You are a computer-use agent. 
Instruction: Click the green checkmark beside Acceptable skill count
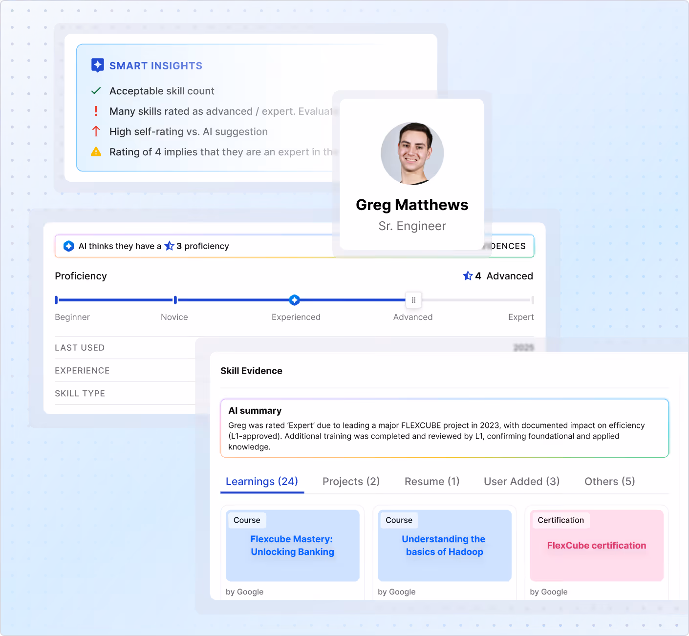96,91
